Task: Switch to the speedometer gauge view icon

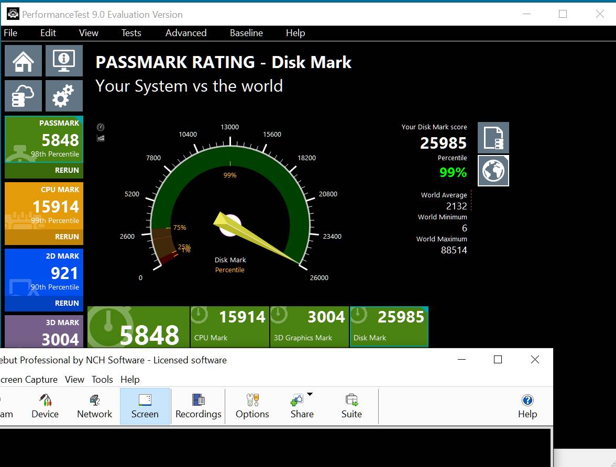Action: point(101,127)
